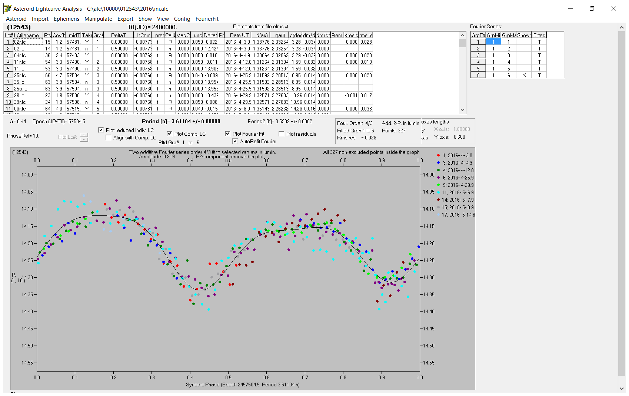Click the application icon in title bar
Screen dimensions: 629x396
[x=7, y=9]
